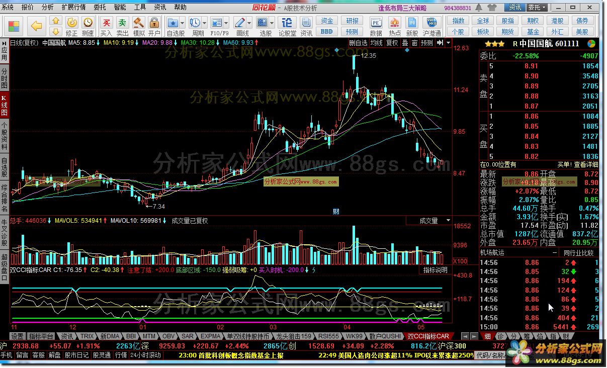
Task: Click the jump-to-end arrow in chart toolbar
Action: [x=440, y=43]
